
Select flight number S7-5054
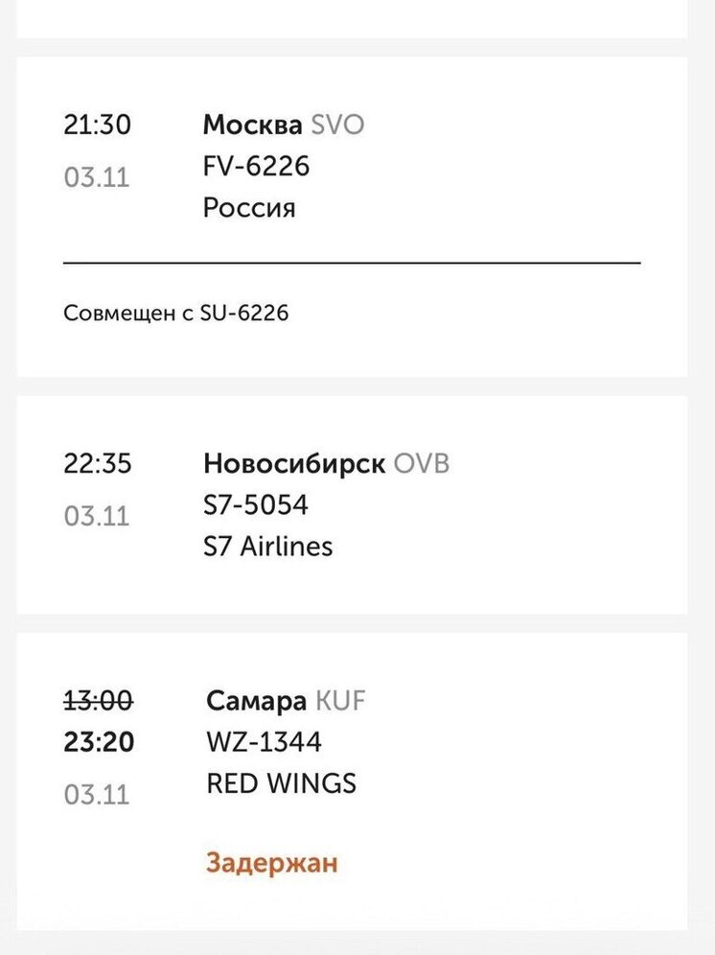click(254, 504)
